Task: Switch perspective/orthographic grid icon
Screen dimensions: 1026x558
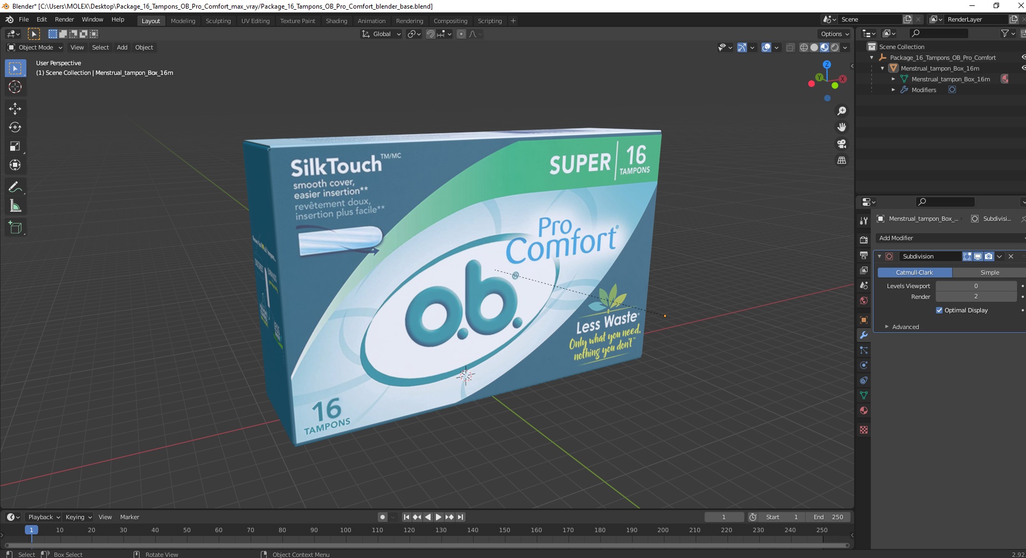Action: coord(841,161)
